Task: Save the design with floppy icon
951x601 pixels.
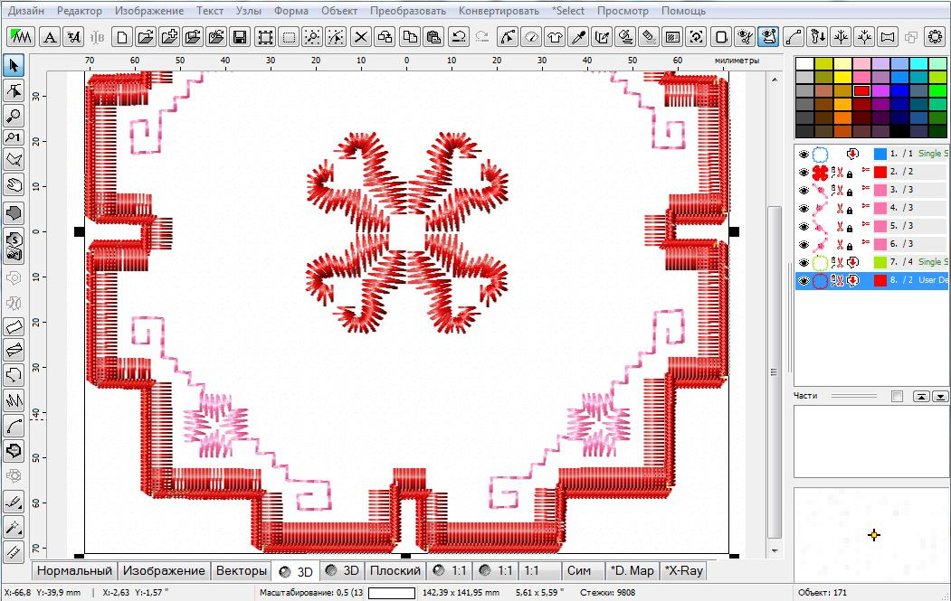Action: point(240,37)
